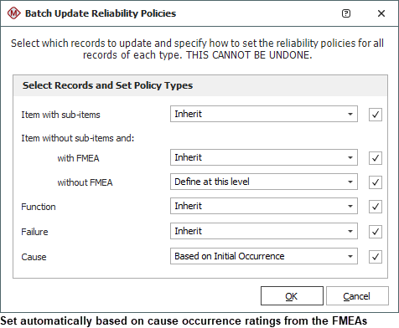Expand the Failure policy dropdown arrow
This screenshot has height=328, width=399.
(x=350, y=231)
